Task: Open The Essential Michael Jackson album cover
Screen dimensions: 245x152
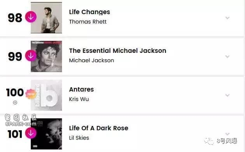Action: 46,56
